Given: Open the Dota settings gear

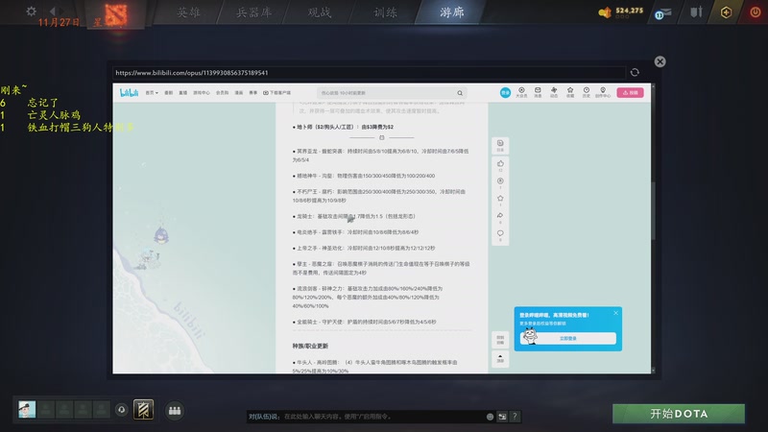Looking at the screenshot, I should click(x=31, y=12).
